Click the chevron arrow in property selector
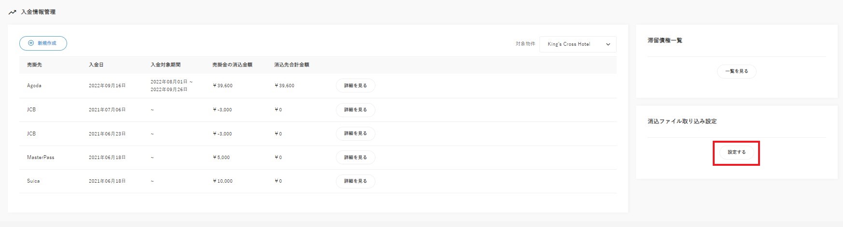The image size is (843, 227). point(608,44)
